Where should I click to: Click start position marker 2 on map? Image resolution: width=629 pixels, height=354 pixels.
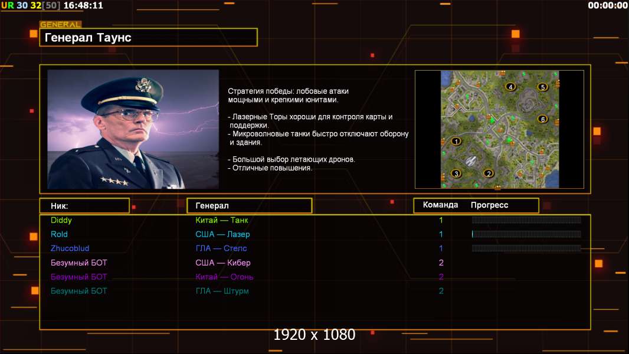[489, 173]
